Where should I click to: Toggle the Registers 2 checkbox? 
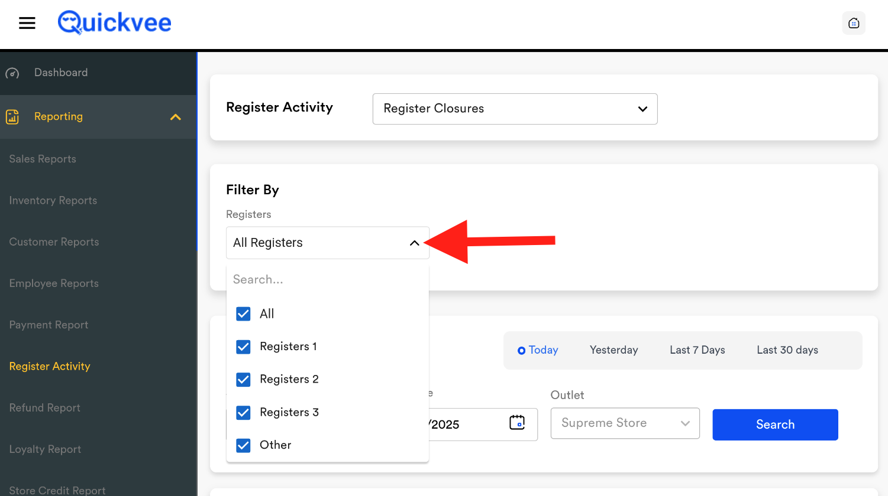click(243, 379)
